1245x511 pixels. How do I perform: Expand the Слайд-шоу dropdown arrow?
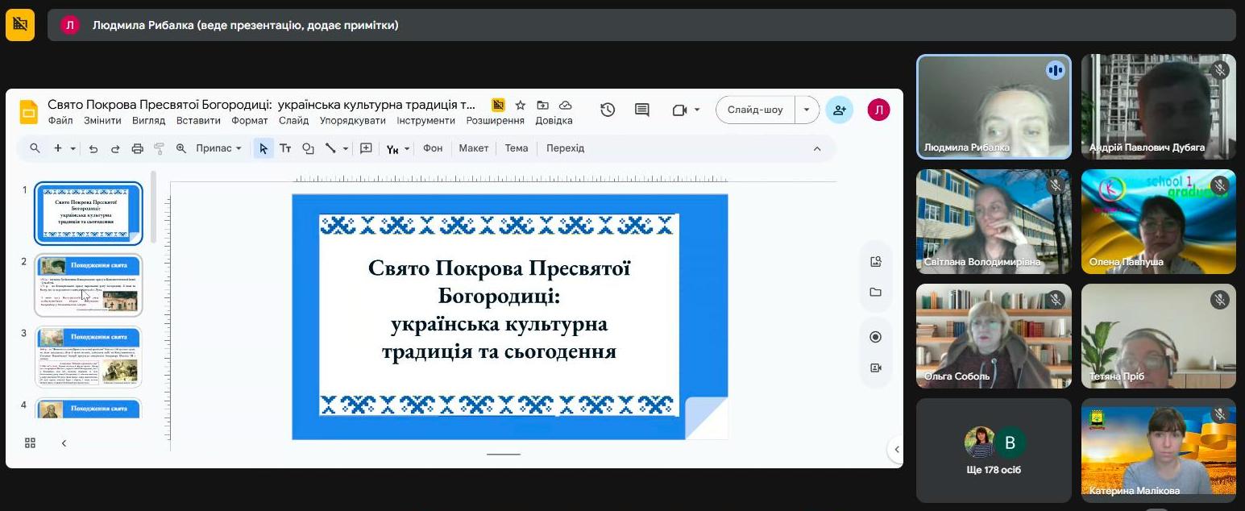point(807,110)
